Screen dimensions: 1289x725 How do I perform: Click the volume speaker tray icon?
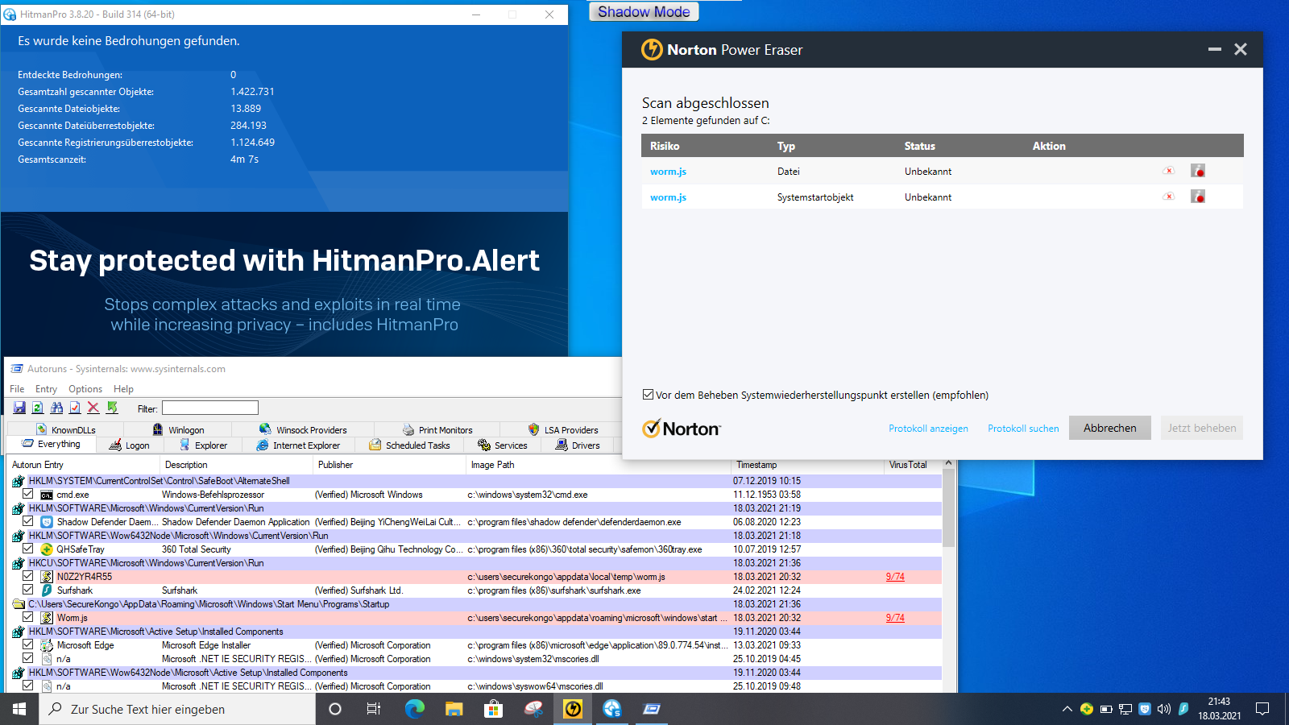(1164, 709)
